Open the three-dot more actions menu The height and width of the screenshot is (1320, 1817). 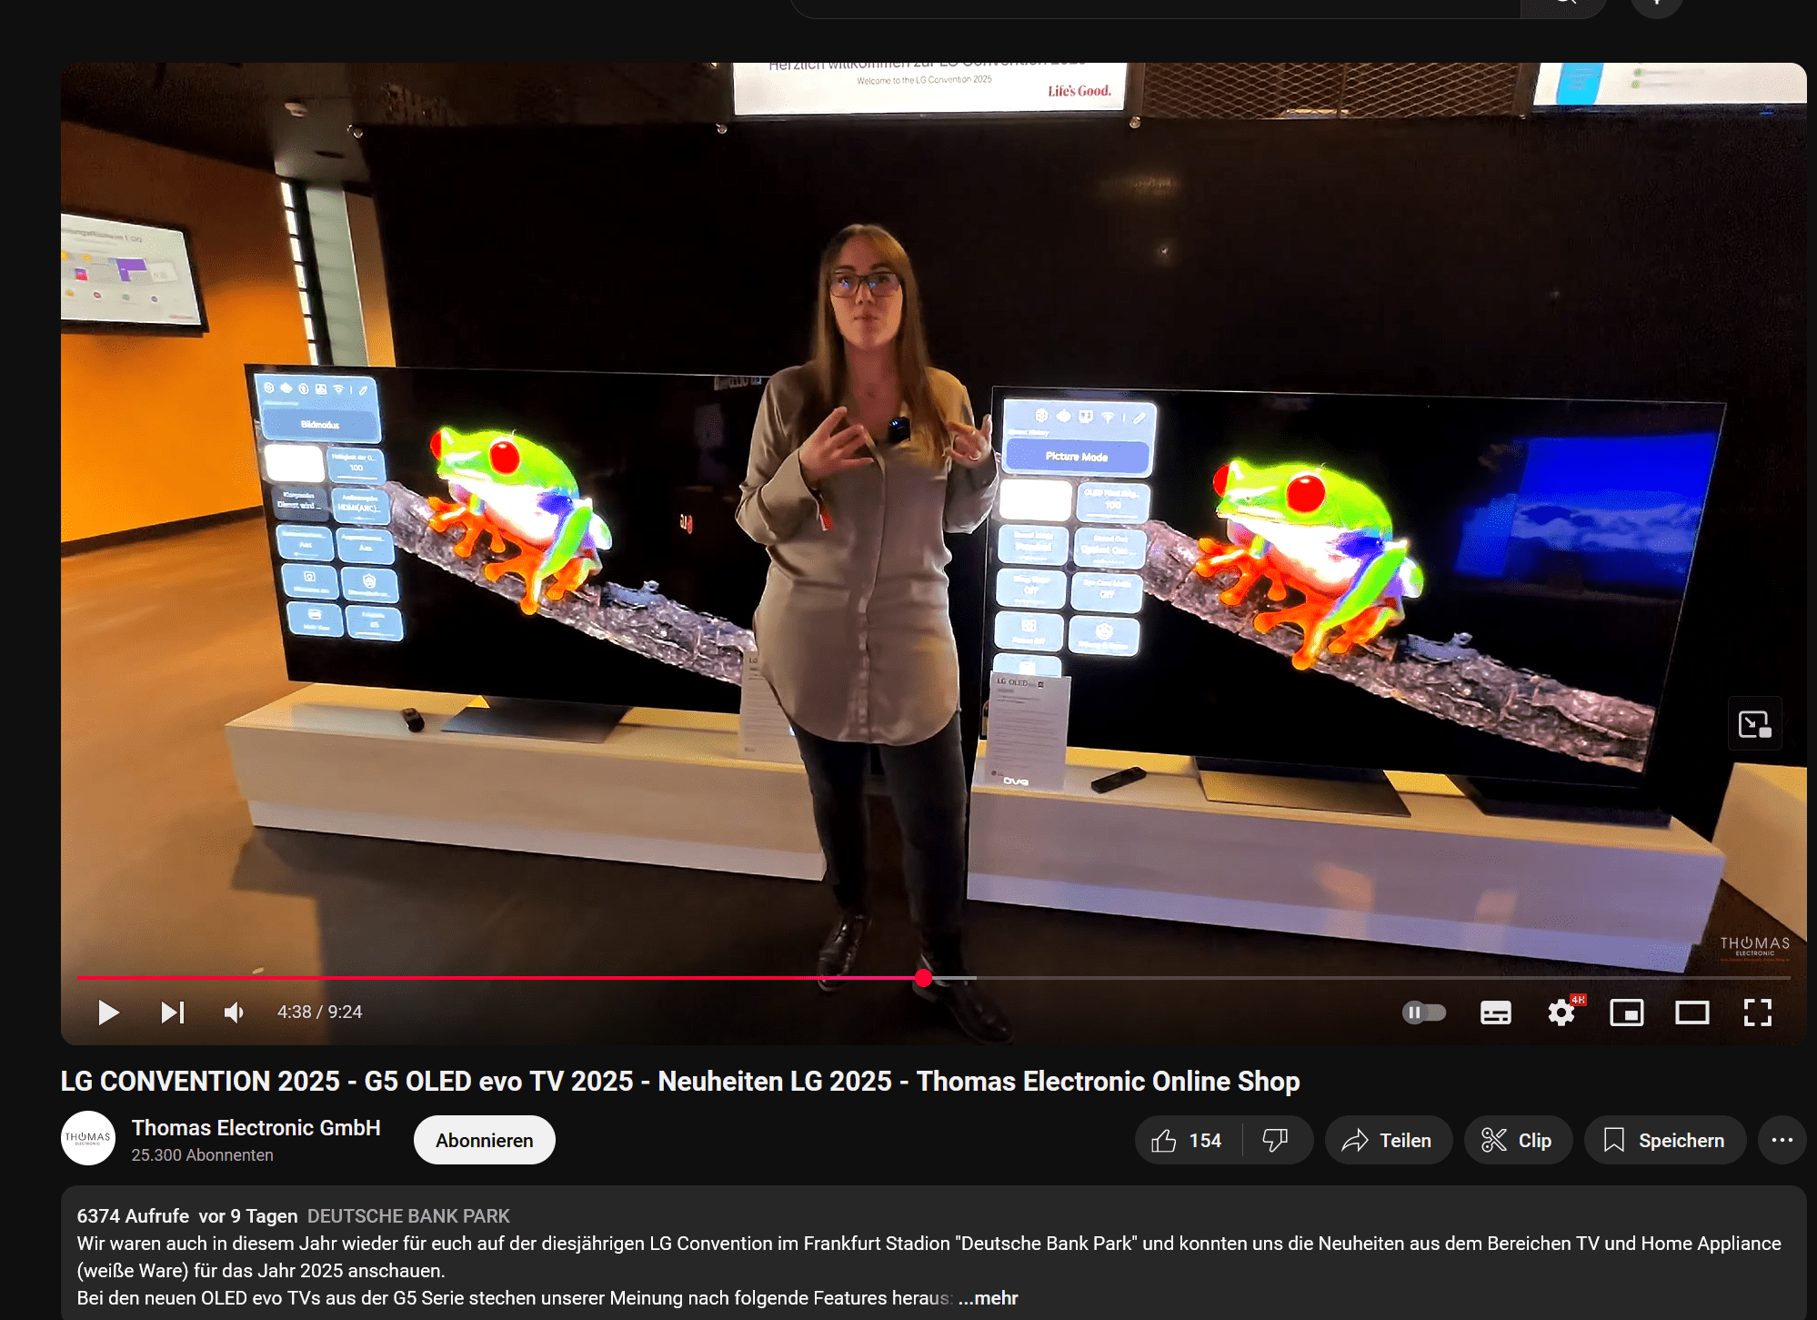[x=1782, y=1140]
